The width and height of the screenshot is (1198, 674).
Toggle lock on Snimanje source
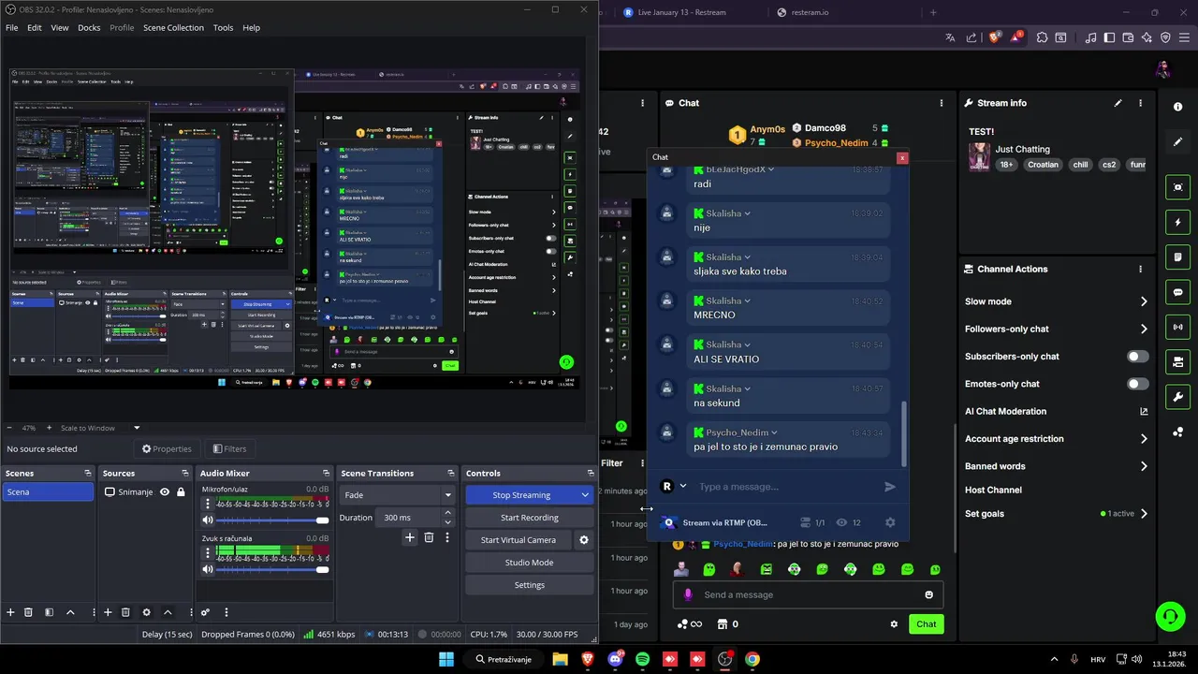click(x=181, y=491)
